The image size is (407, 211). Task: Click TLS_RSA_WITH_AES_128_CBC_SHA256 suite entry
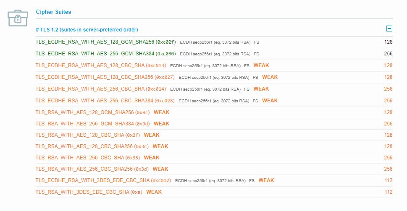point(84,146)
